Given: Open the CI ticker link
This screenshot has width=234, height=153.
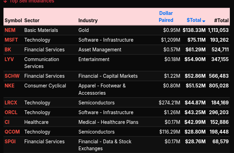Looking at the screenshot, I should pyautogui.click(x=7, y=122).
